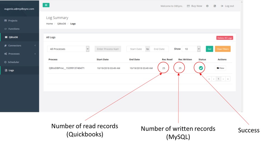Open the Show entries count dropdown
Screen dimensions: 264x145
coord(191,49)
